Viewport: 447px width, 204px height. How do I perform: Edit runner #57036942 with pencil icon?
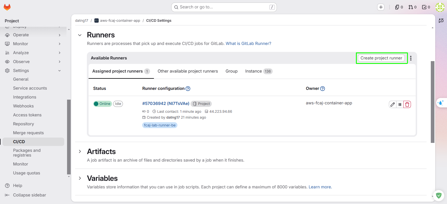pyautogui.click(x=393, y=104)
